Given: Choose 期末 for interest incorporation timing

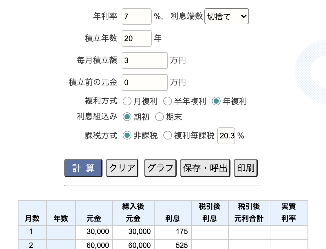Looking at the screenshot, I should click(160, 117).
